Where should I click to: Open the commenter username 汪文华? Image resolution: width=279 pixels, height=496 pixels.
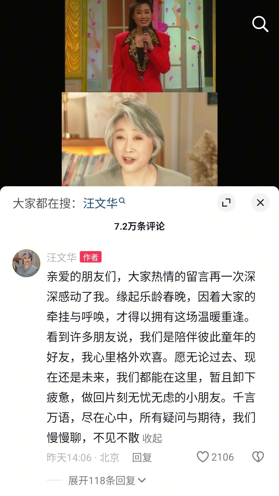pos(61,257)
